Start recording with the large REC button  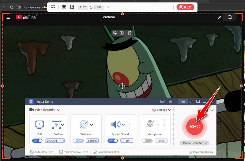(194, 126)
